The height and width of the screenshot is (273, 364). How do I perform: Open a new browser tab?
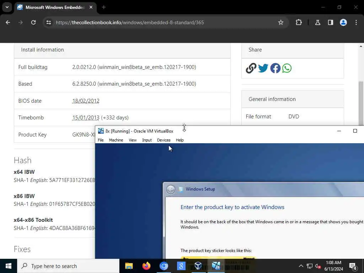[104, 7]
